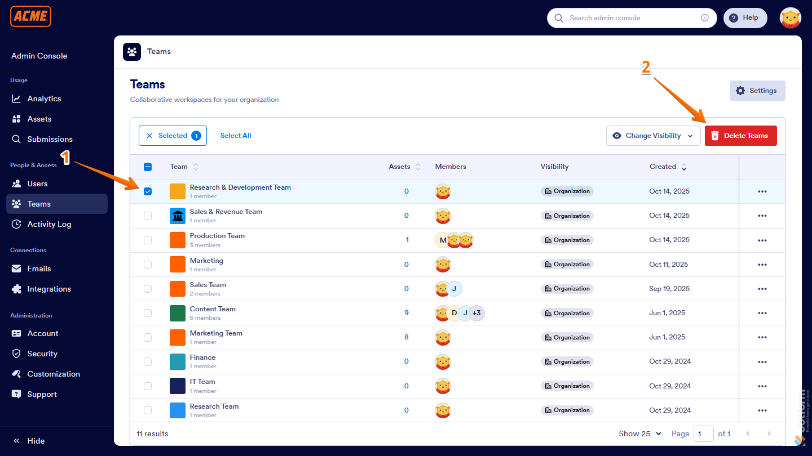
Task: Click Select All link
Action: coord(236,136)
